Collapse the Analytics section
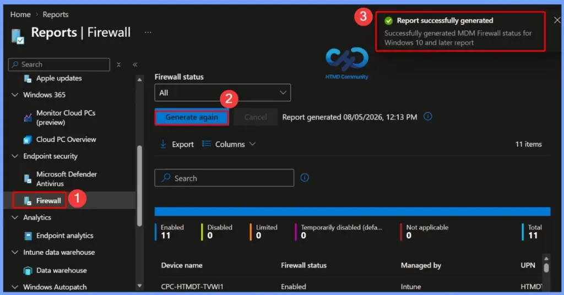Image resolution: width=564 pixels, height=295 pixels. pos(15,217)
